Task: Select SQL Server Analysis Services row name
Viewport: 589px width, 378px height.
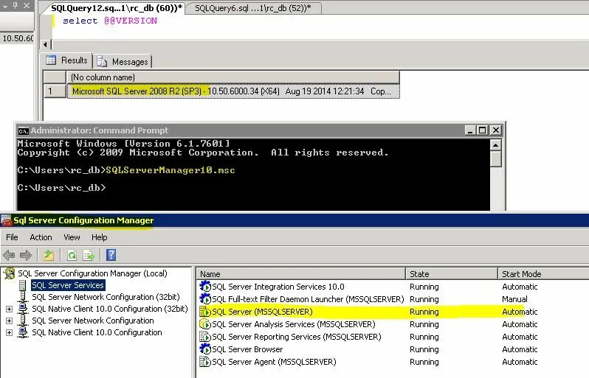Action: 293,324
